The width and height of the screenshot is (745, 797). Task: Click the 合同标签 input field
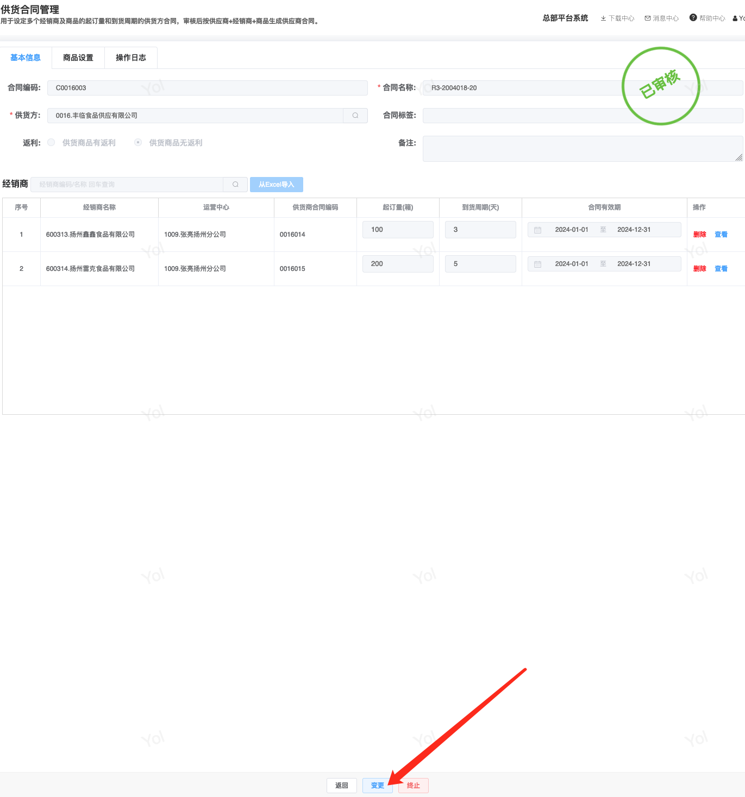[x=583, y=116]
